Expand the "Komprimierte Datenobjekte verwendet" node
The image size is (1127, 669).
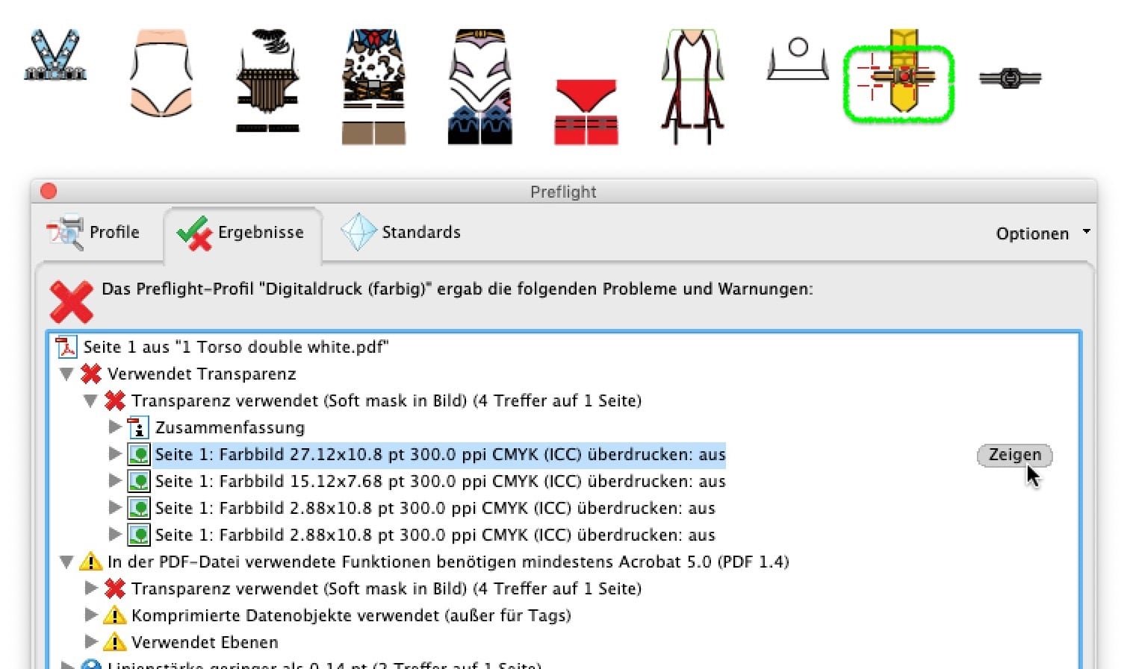coord(91,615)
